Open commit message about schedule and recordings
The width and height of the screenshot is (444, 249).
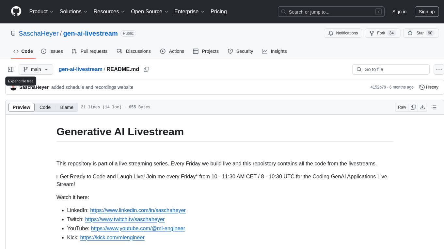click(x=92, y=87)
